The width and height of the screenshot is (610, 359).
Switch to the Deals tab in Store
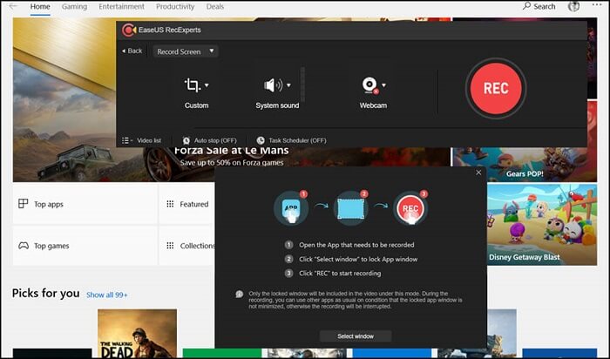pos(215,7)
